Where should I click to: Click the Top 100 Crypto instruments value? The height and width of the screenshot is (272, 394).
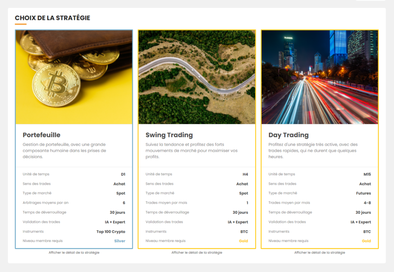pos(111,232)
